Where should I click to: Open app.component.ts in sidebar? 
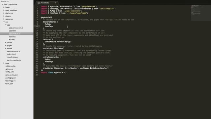point(16,28)
